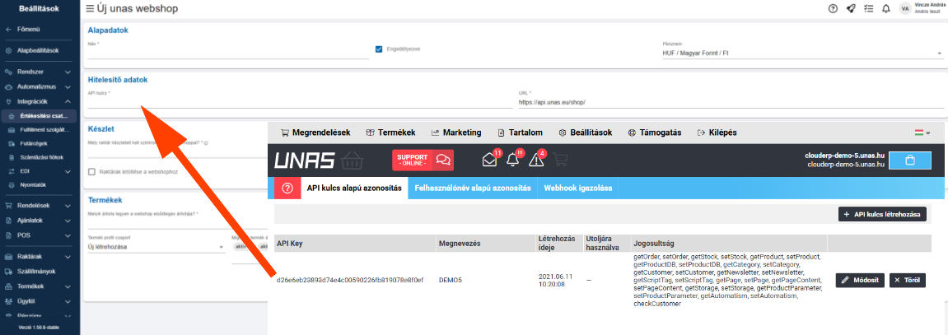Click the rocket icon in top bar
The height and width of the screenshot is (335, 948).
pos(851,8)
